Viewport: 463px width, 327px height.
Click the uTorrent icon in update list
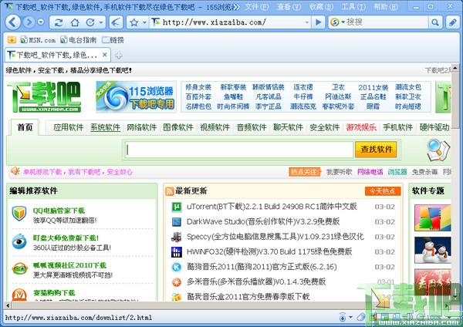[177, 207]
